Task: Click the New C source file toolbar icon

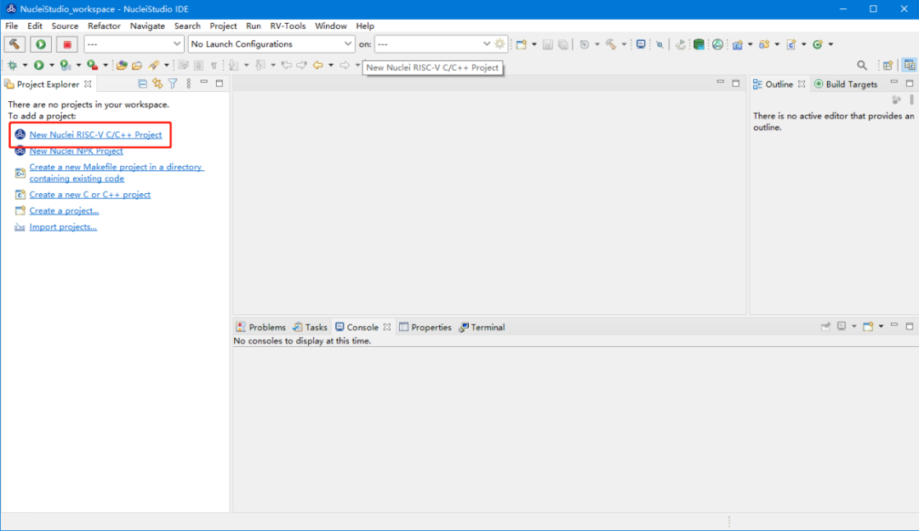Action: point(791,44)
